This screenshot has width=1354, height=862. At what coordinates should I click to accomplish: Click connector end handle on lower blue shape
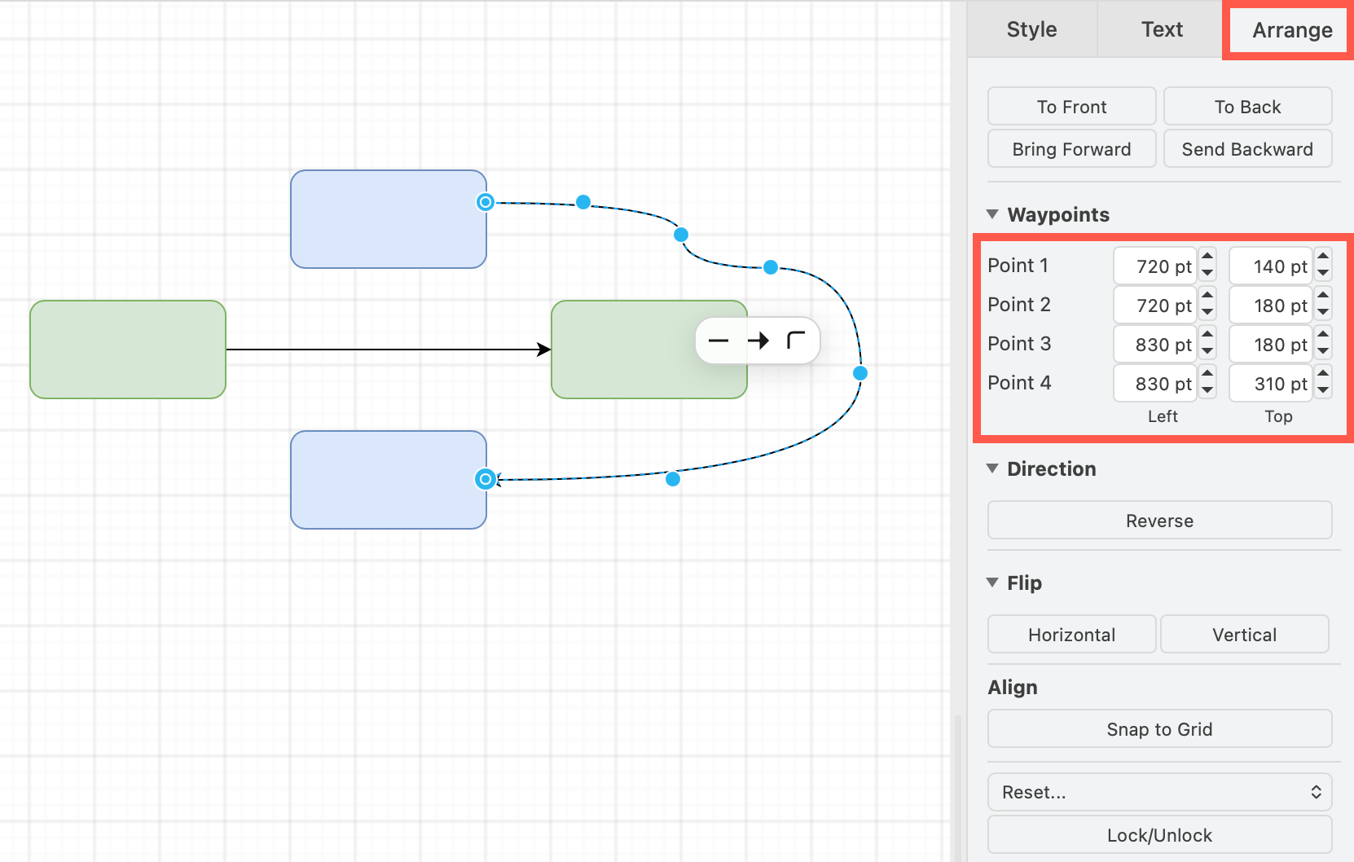pos(486,479)
